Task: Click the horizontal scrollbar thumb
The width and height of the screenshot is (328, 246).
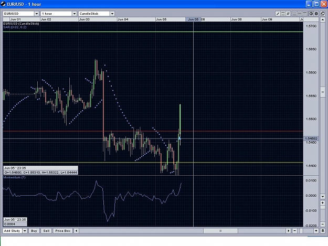Action: [220, 231]
